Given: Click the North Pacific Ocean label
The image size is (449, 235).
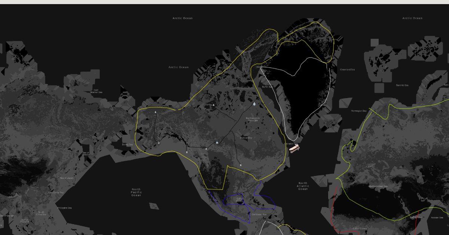Looking at the screenshot, I should point(136,192).
